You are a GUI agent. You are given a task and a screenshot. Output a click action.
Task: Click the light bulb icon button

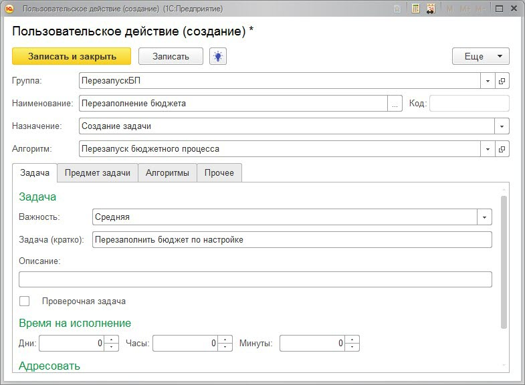[218, 56]
